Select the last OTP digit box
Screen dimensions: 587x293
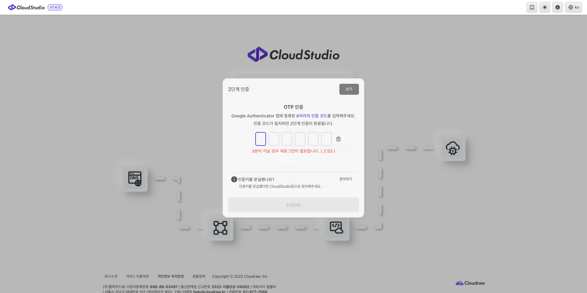pyautogui.click(x=326, y=139)
